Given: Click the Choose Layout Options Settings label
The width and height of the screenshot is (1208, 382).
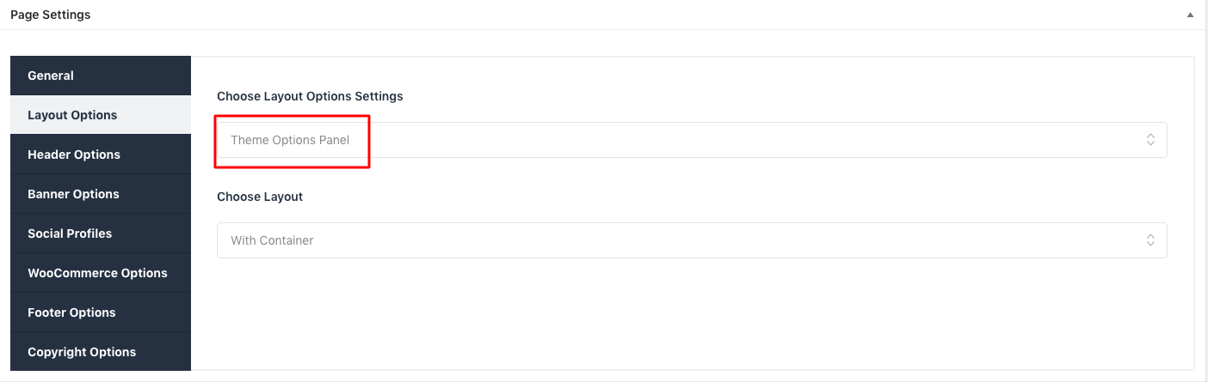Looking at the screenshot, I should pyautogui.click(x=310, y=96).
